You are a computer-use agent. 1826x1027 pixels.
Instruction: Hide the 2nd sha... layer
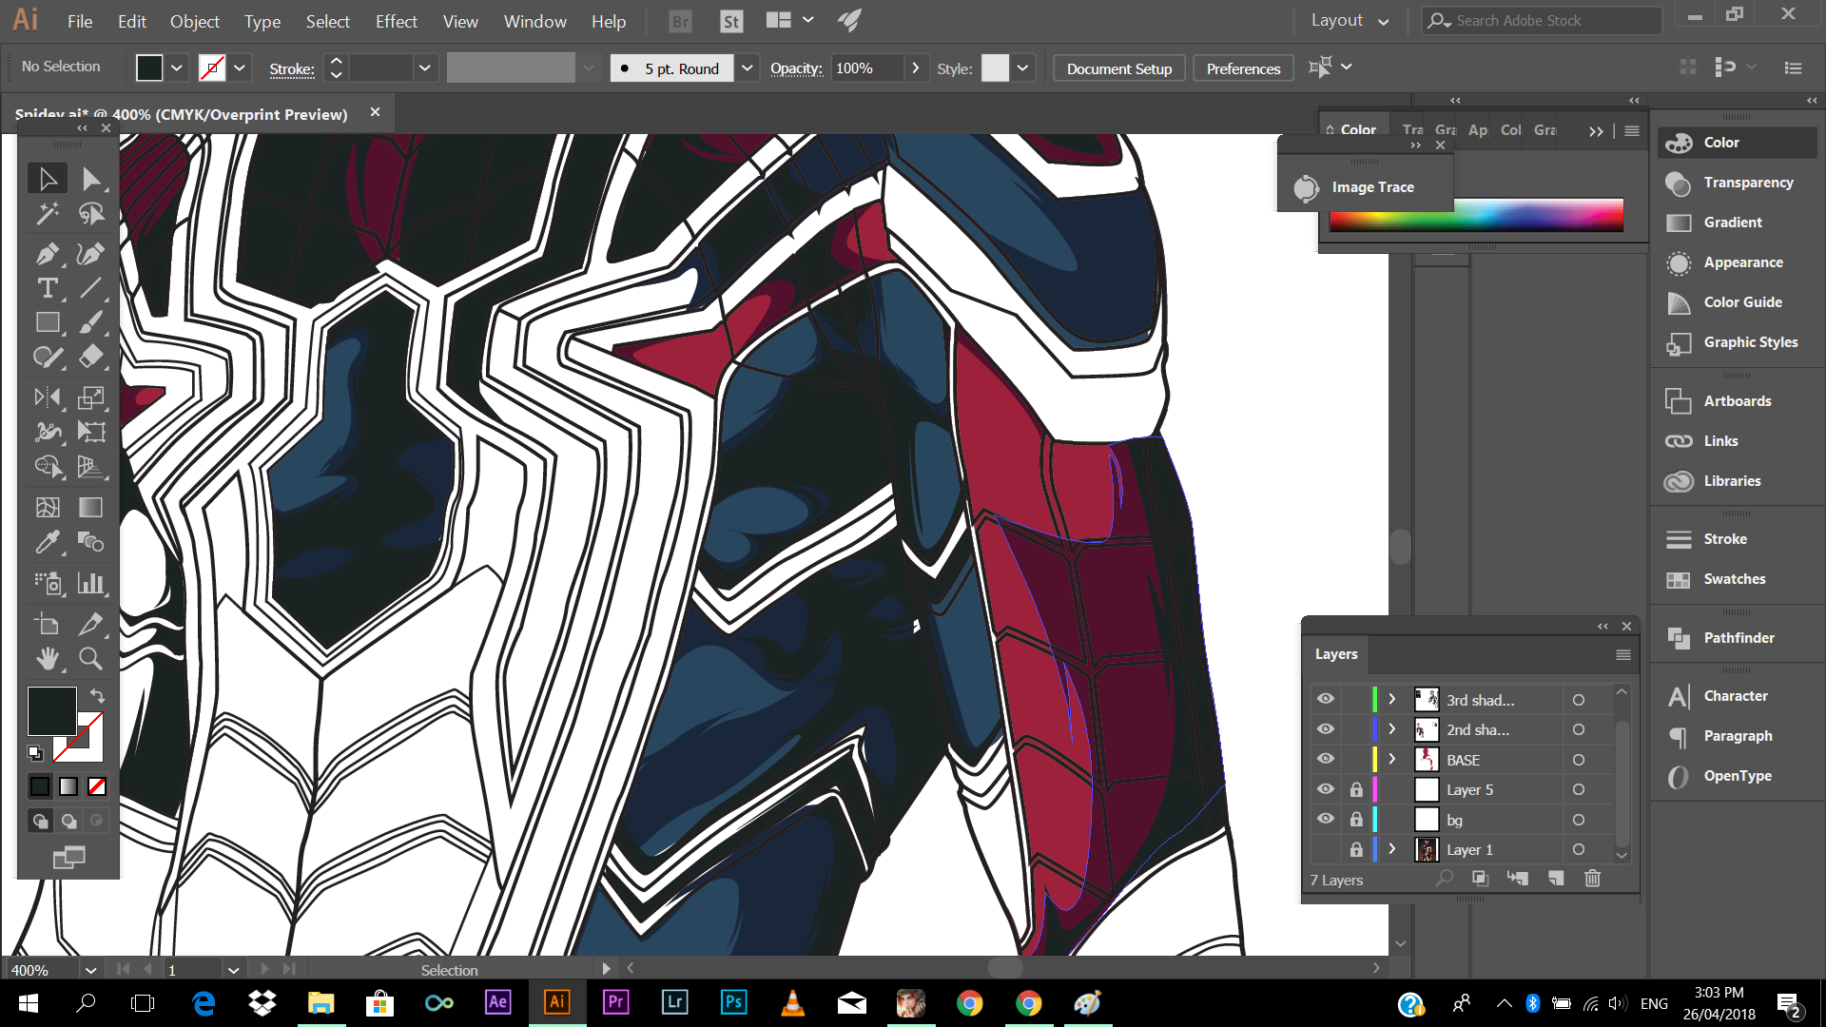click(1326, 729)
